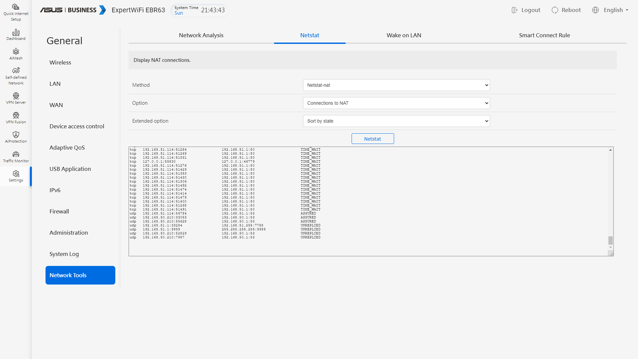Open the Extended option Sort by state dropdown
This screenshot has width=638, height=359.
[396, 121]
